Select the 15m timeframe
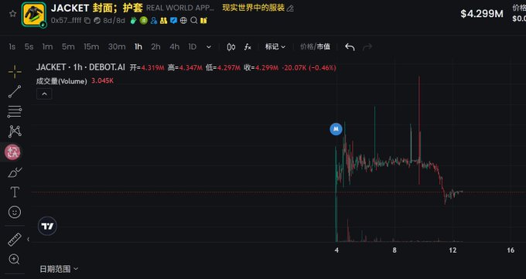The image size is (526, 279). tap(91, 47)
